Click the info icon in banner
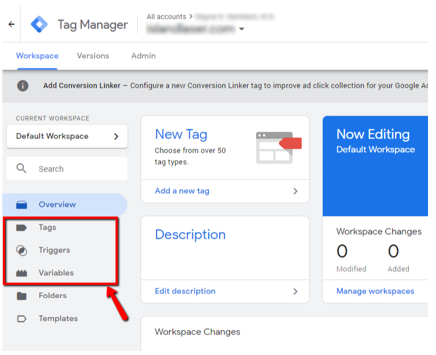Viewport: 436px width, 355px height. [x=23, y=85]
